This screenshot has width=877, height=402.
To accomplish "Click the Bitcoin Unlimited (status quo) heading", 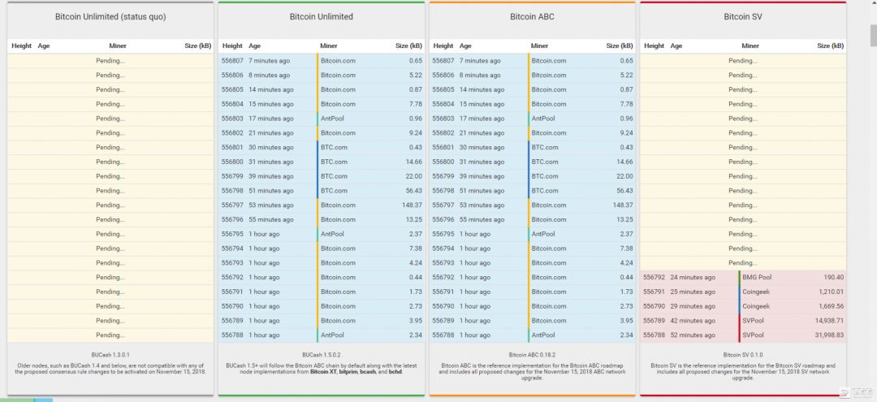I will pyautogui.click(x=110, y=16).
